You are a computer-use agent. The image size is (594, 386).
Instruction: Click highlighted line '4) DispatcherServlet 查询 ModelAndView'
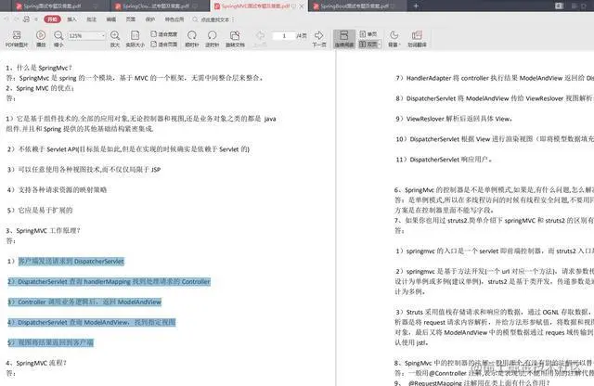[x=91, y=322]
